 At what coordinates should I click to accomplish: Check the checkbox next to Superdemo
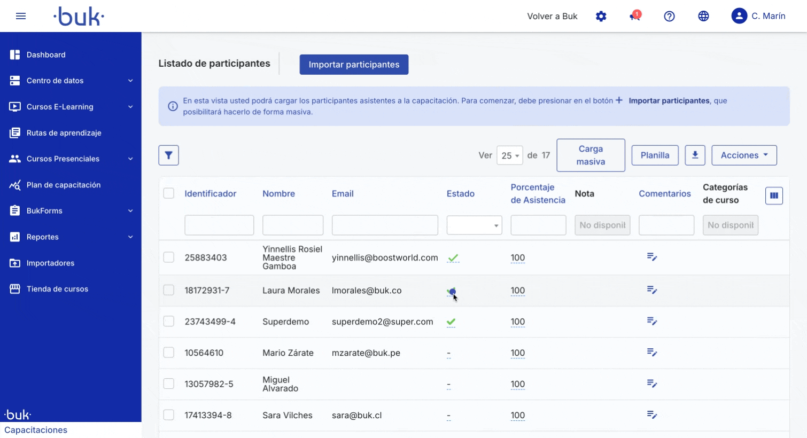click(169, 322)
